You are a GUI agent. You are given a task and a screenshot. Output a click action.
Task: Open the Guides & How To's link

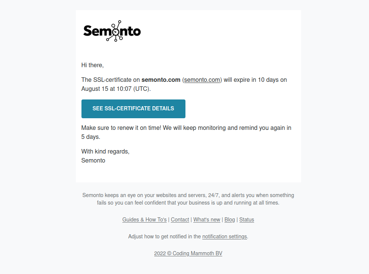[x=145, y=220]
